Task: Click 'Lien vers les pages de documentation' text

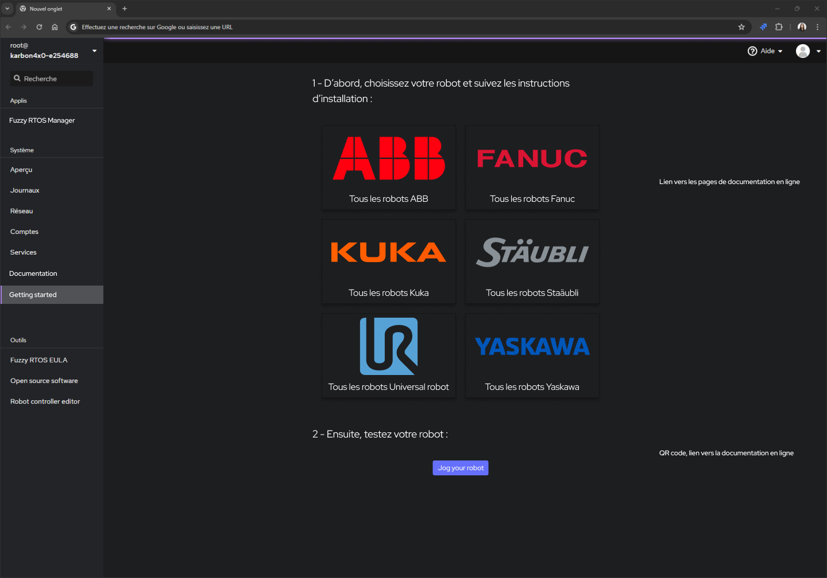Action: coord(729,182)
